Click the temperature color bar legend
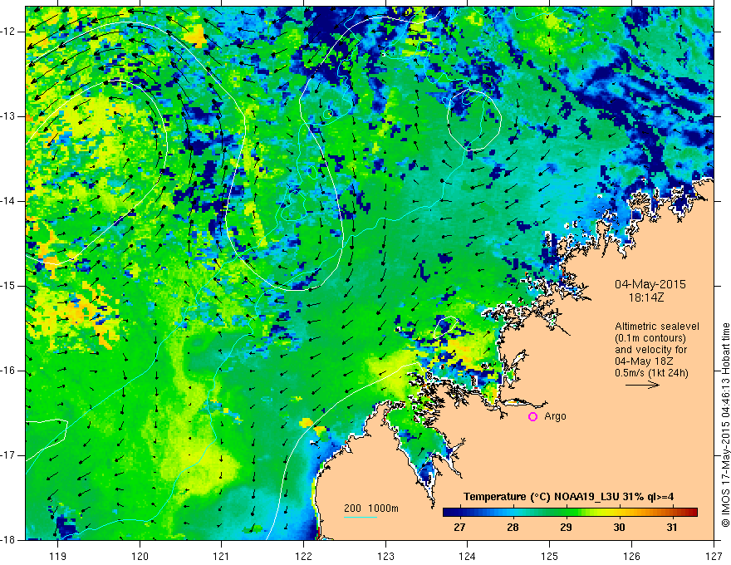This screenshot has width=731, height=565. pyautogui.click(x=570, y=513)
